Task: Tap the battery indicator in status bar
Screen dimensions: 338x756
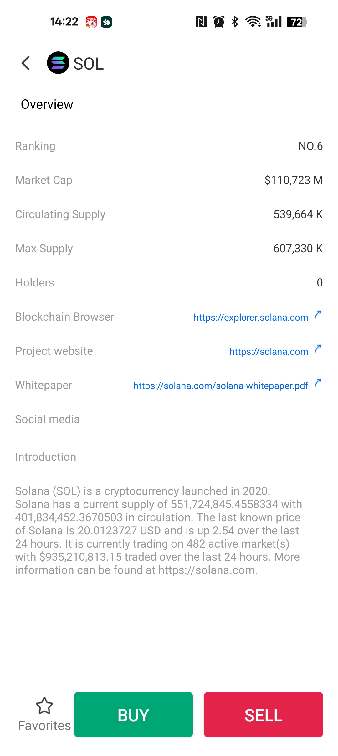Action: (297, 22)
